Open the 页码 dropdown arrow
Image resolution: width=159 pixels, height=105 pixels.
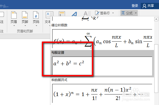[x=36, y=26]
